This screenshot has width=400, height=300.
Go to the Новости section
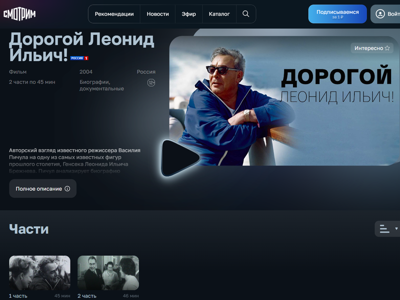(157, 14)
